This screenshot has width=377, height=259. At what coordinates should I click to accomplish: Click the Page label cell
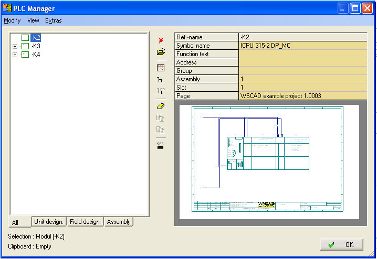[206, 96]
